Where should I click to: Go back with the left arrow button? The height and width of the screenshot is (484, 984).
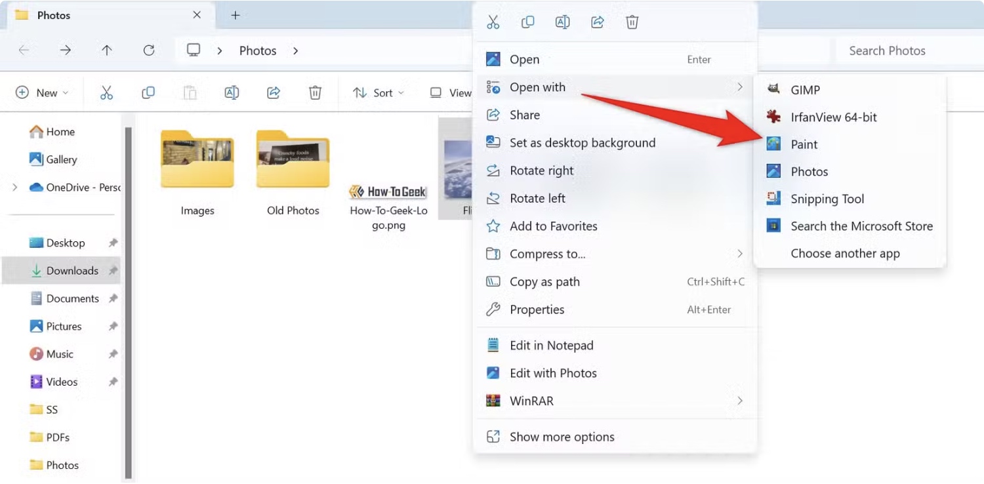coord(24,50)
